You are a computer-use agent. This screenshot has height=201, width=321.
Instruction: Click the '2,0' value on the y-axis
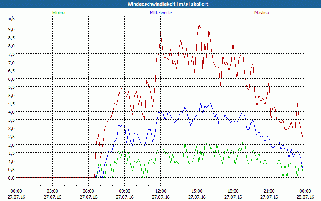12,145
